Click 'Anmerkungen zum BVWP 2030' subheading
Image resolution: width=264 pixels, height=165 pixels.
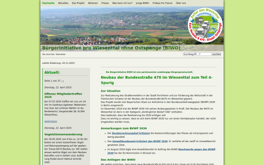pos(124,128)
